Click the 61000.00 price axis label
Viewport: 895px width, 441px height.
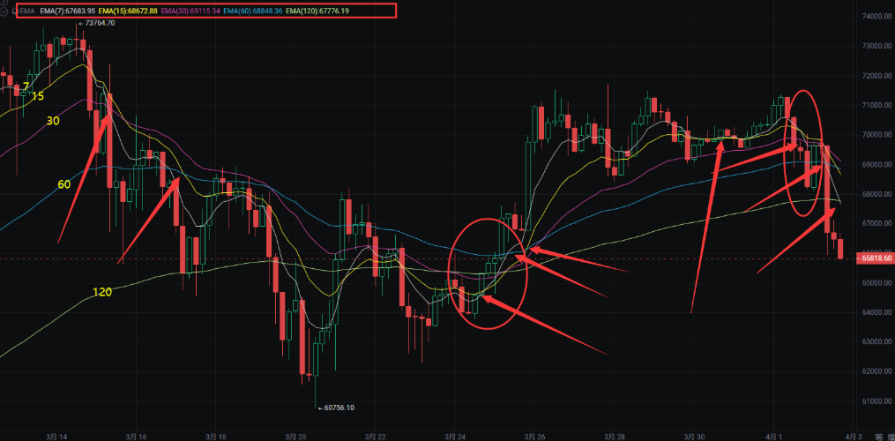[875, 401]
